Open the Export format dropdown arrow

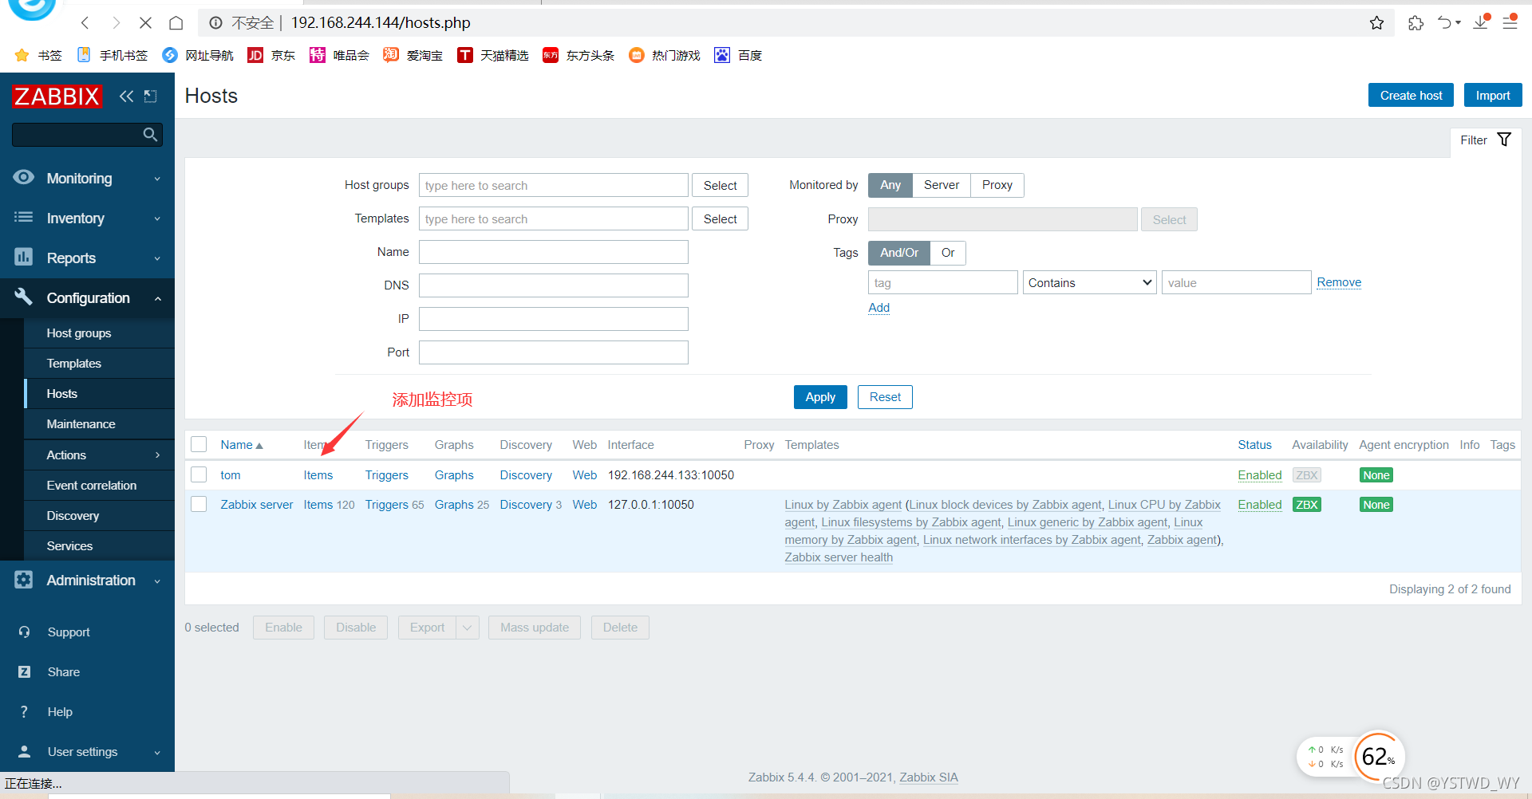(467, 628)
